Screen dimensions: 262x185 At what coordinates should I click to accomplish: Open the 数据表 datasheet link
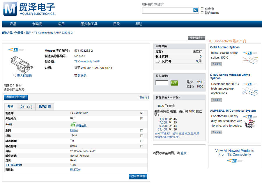82,75
